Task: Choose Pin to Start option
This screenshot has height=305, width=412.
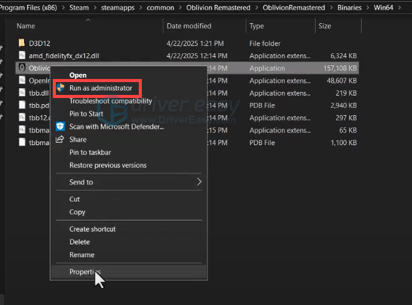Action: (86, 114)
